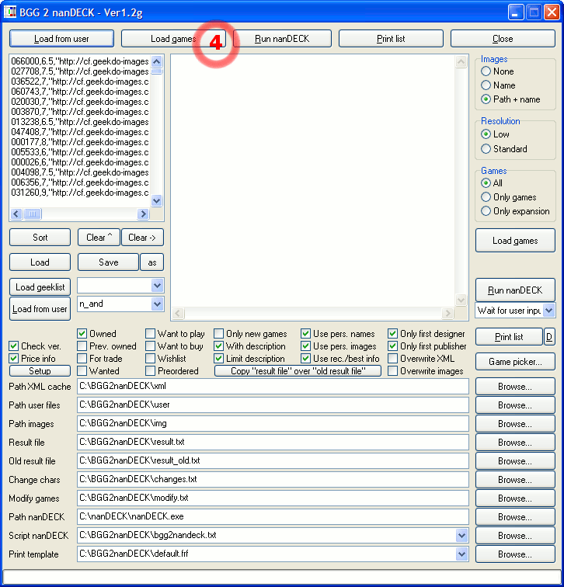Click the top Load from user button
The image size is (564, 587).
(61, 39)
